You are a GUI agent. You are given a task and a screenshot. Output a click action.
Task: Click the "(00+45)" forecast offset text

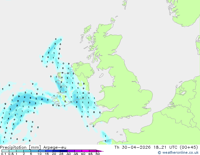(189, 147)
